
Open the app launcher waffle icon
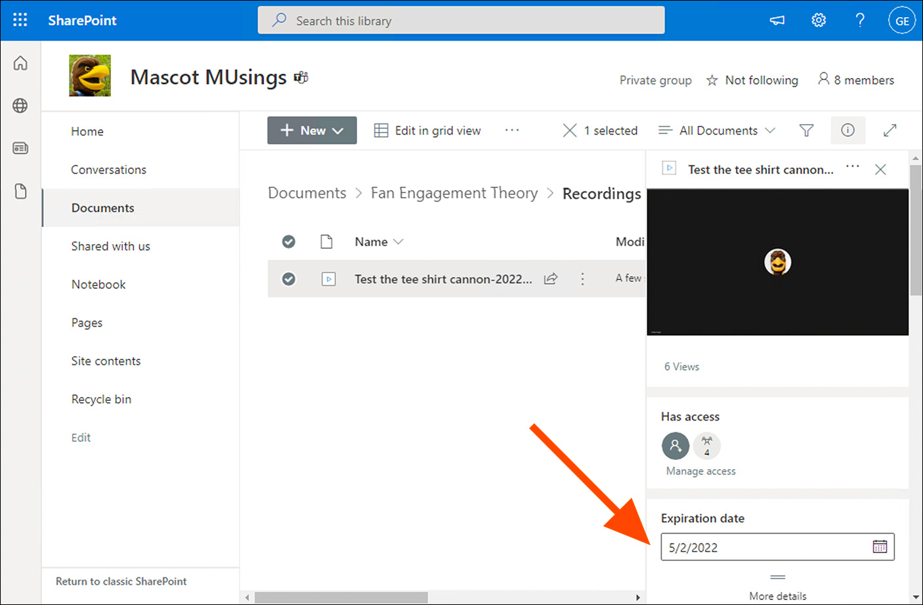point(20,20)
